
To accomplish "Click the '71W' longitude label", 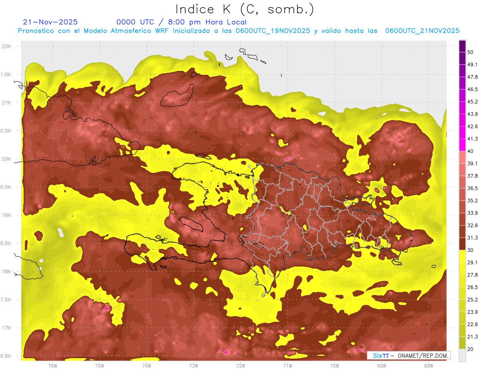I will click(287, 366).
